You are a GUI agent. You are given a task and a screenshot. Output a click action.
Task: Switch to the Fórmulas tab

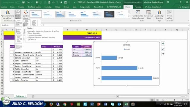pyautogui.click(x=48, y=7)
